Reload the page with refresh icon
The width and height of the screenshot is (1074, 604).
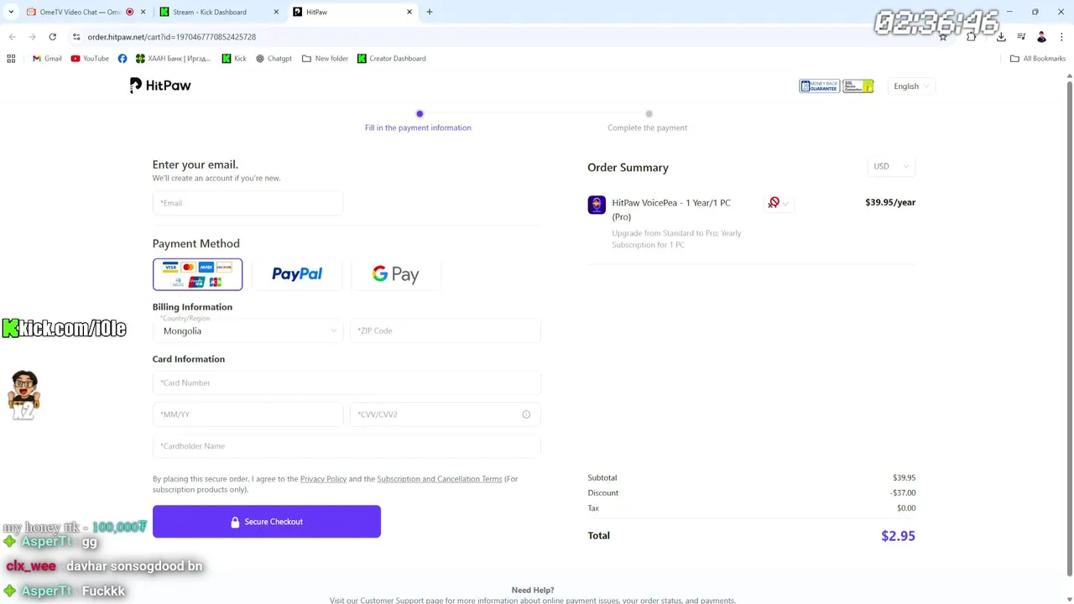pyautogui.click(x=52, y=37)
